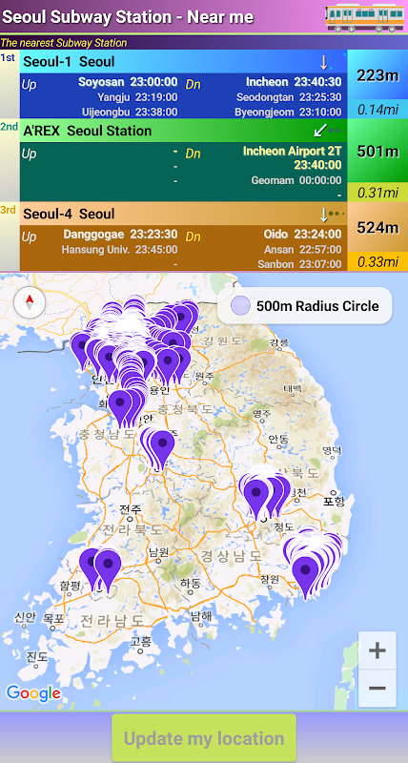Tap the 3rd rank label
This screenshot has width=408, height=763.
click(x=9, y=210)
